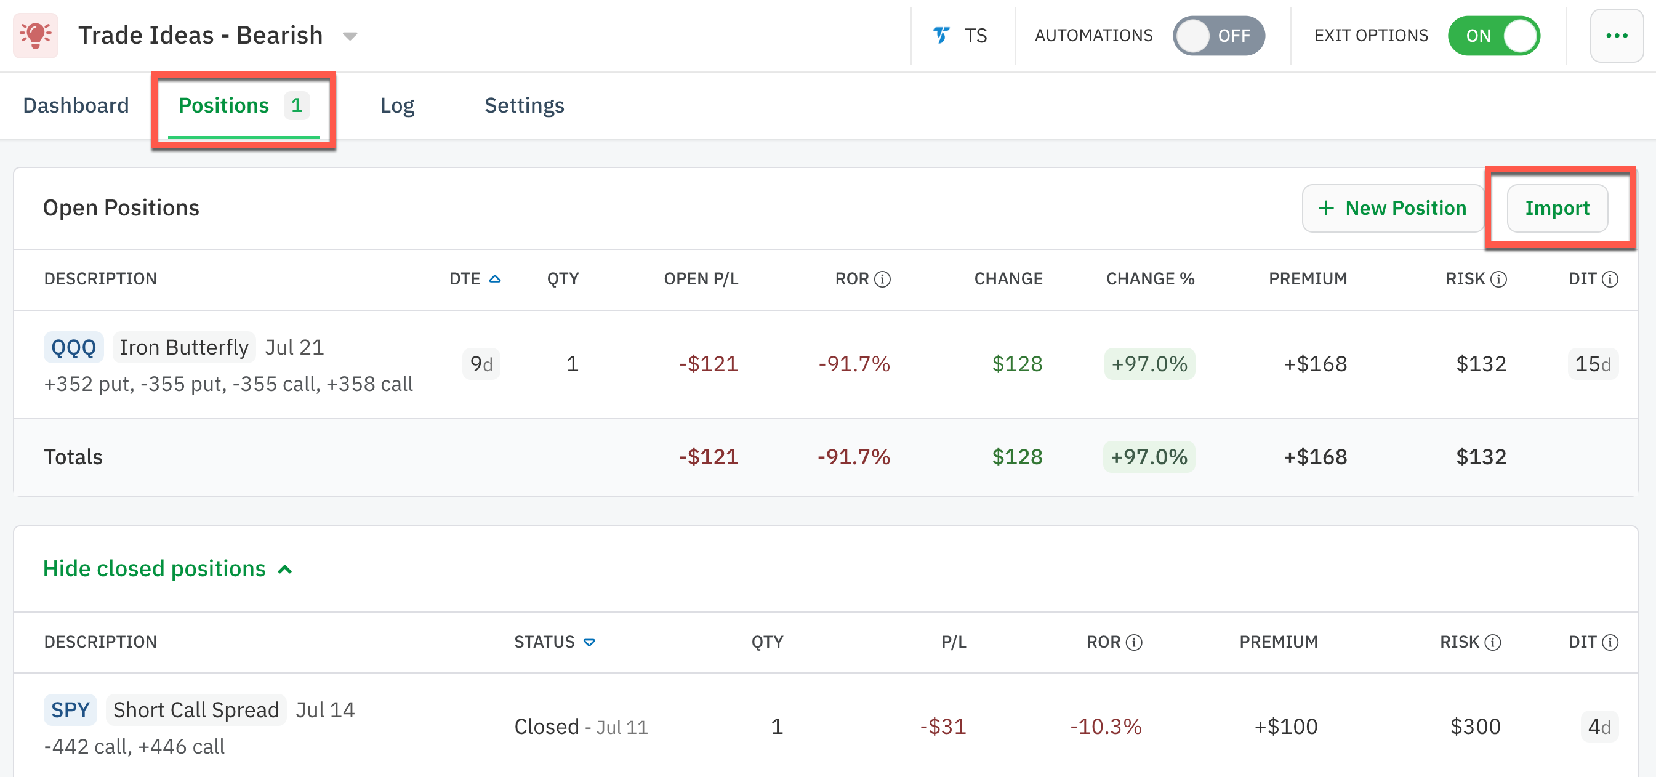Click the STATUS column sort arrow
This screenshot has width=1656, height=777.
(590, 642)
